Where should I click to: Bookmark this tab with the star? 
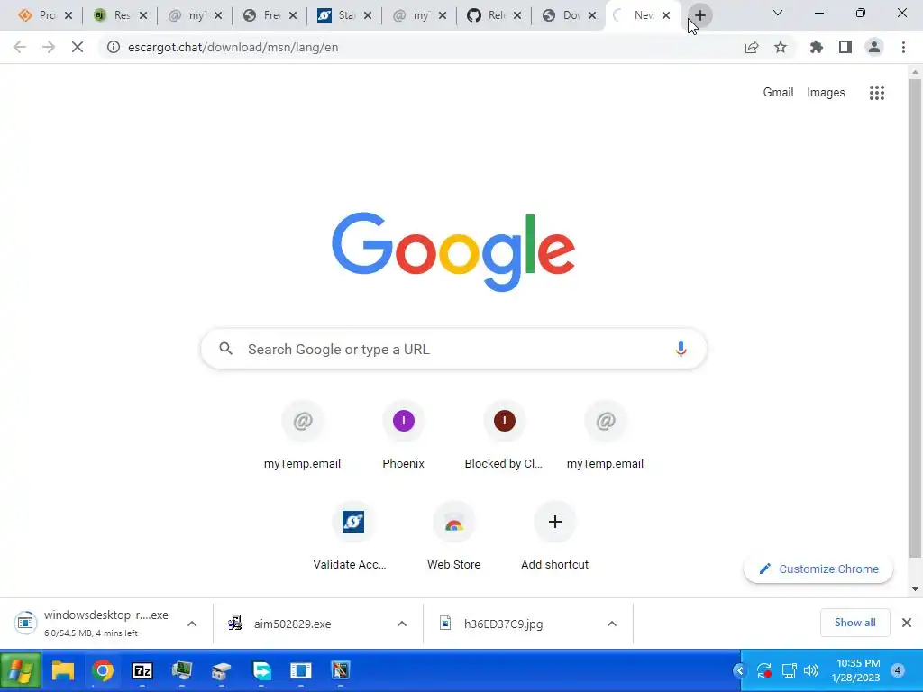coord(781,47)
